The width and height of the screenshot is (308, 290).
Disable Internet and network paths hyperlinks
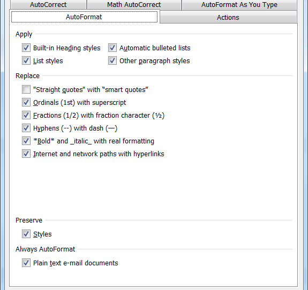[26, 154]
